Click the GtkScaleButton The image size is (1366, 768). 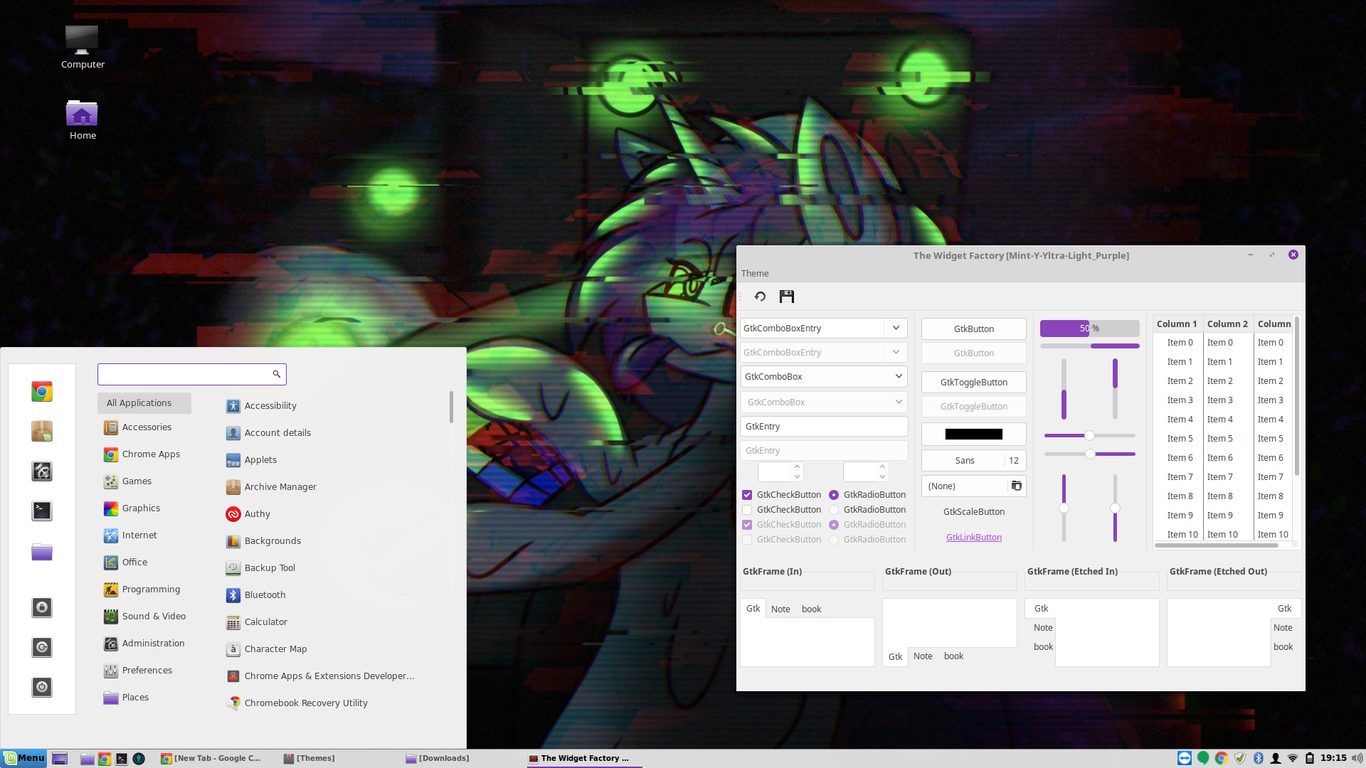click(973, 511)
